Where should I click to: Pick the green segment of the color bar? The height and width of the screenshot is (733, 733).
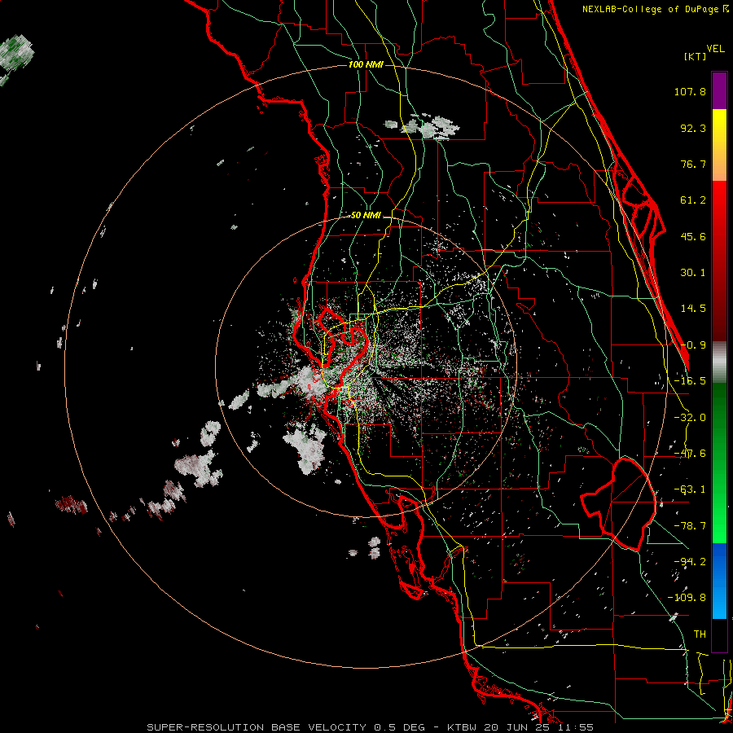[719, 463]
